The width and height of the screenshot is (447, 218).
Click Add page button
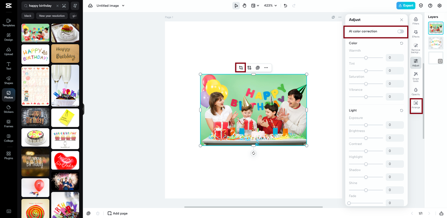tap(118, 213)
